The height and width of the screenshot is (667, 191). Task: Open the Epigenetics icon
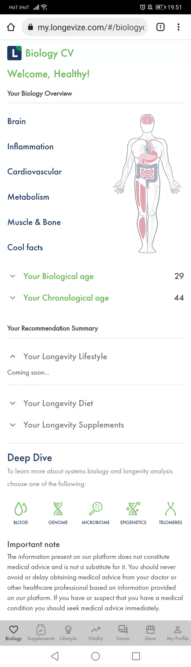point(133,508)
